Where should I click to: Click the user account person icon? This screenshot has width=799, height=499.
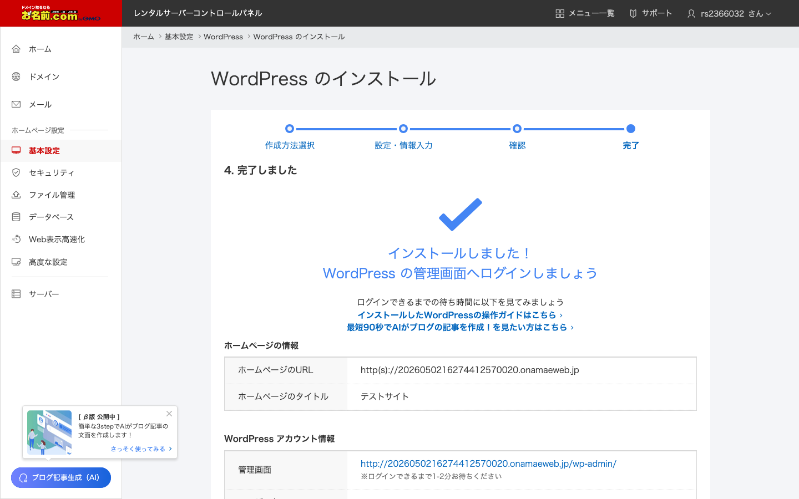coord(691,13)
